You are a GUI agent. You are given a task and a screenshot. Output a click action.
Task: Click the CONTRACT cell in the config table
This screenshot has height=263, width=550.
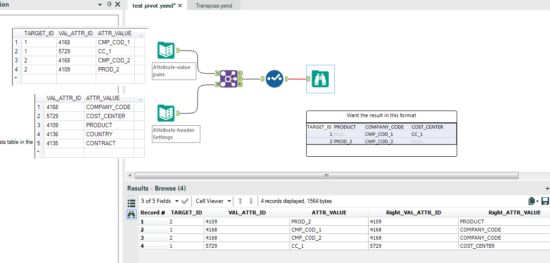[109, 143]
